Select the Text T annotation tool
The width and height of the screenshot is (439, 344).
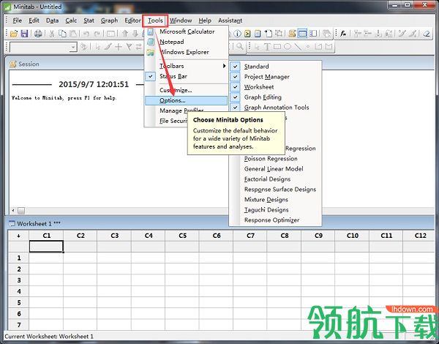[267, 47]
